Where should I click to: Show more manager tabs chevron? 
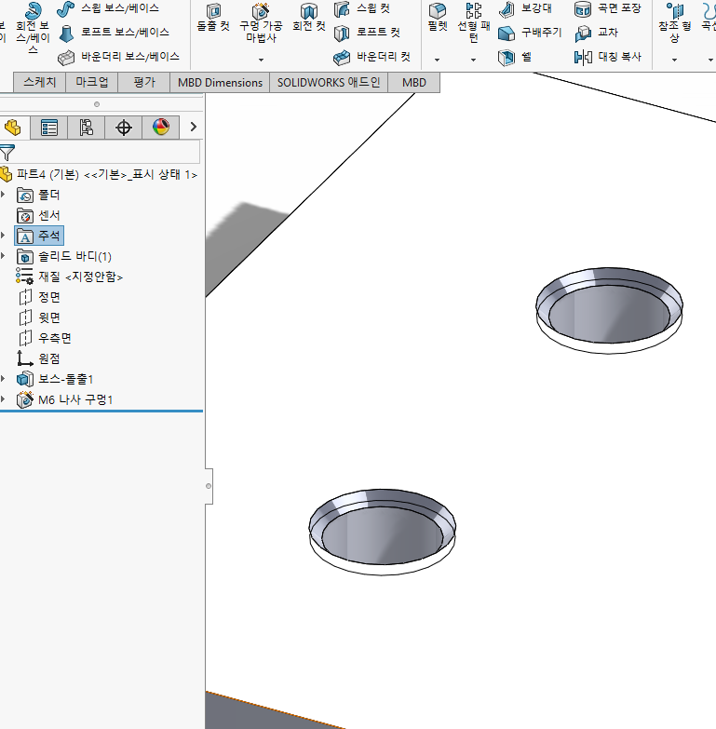[x=194, y=127]
